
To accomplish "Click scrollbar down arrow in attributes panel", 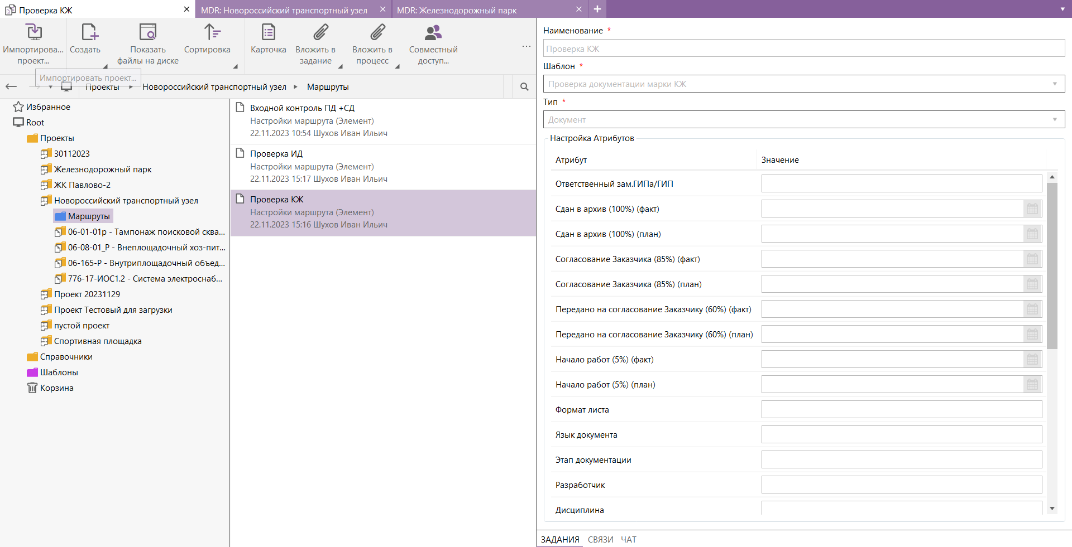I will 1052,509.
